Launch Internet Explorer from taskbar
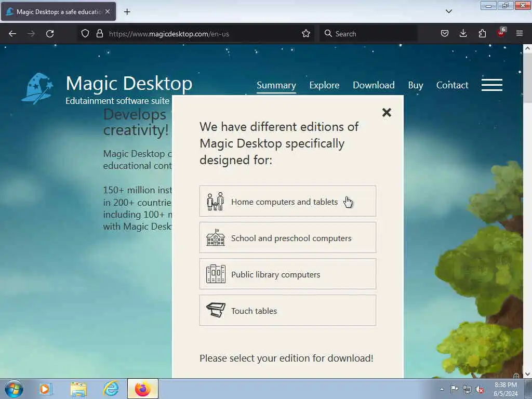This screenshot has width=532, height=399. click(111, 389)
